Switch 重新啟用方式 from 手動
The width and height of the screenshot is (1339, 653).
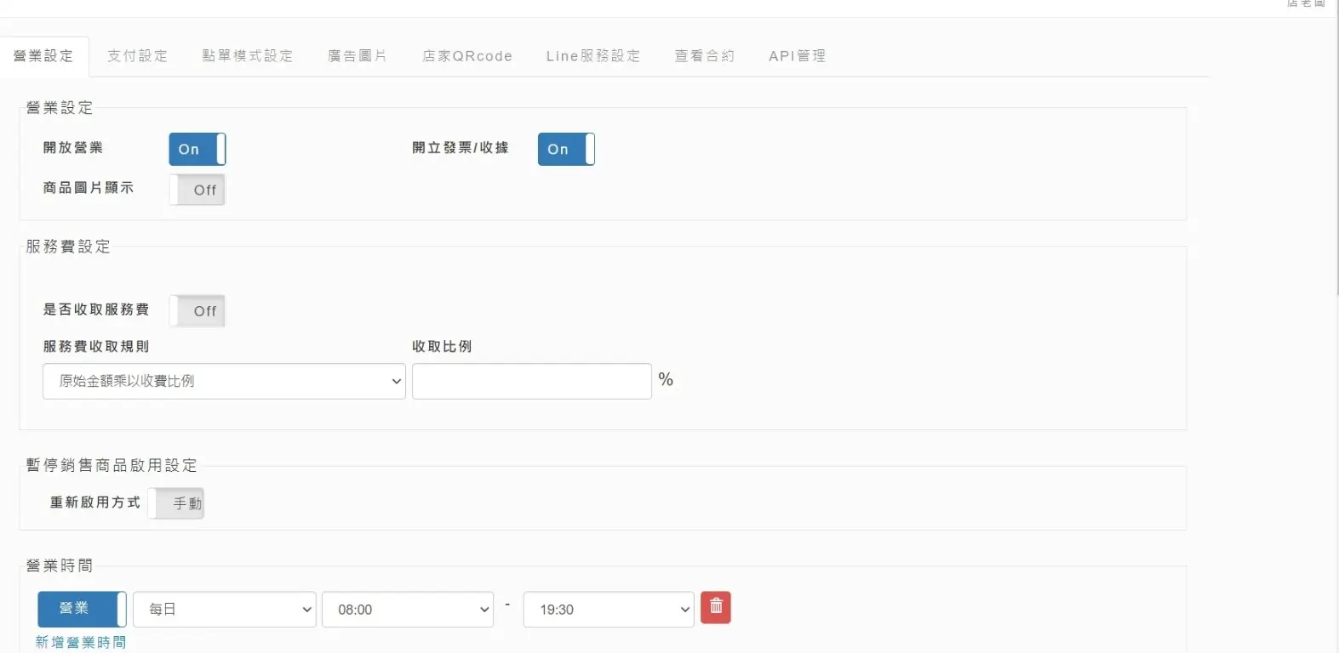tap(176, 503)
